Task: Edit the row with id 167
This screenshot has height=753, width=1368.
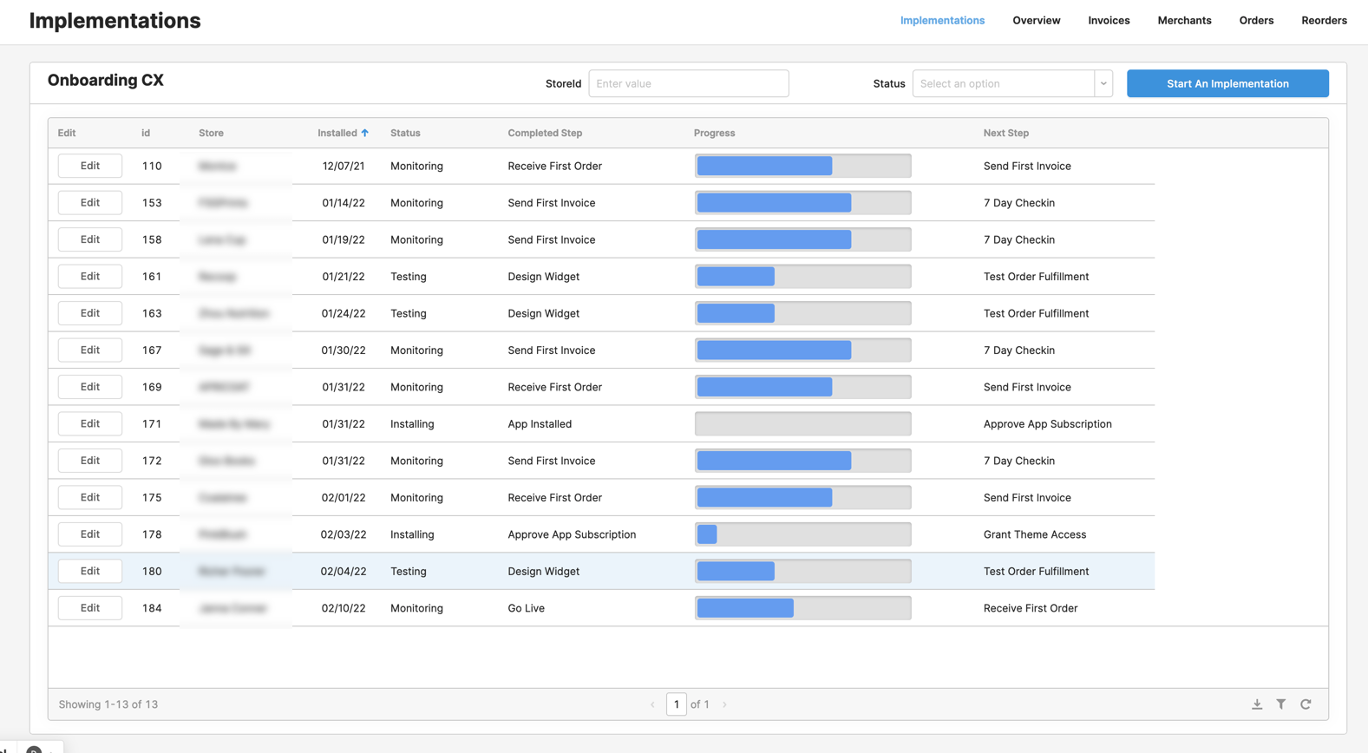Action: [x=90, y=350]
